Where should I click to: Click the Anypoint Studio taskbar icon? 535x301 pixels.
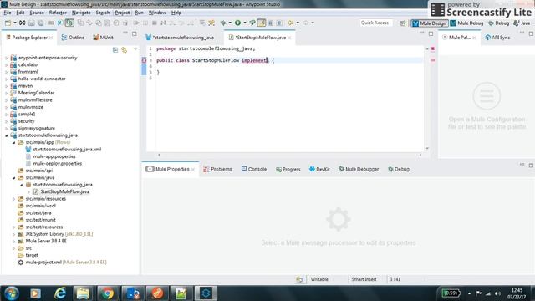(206, 293)
